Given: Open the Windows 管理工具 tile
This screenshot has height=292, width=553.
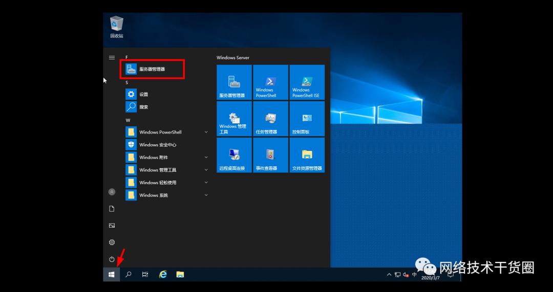Looking at the screenshot, I should tap(234, 119).
